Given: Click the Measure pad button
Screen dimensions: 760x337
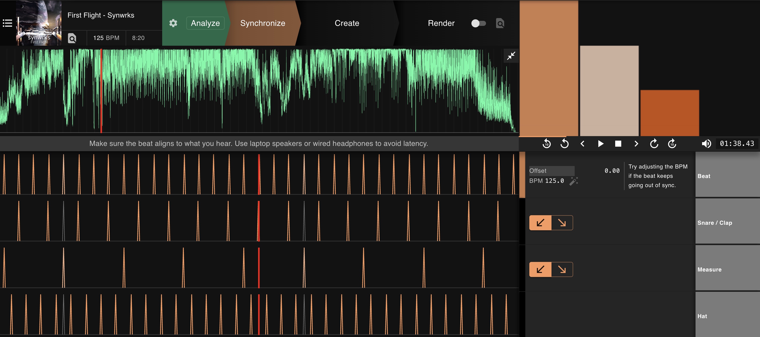Looking at the screenshot, I should (728, 268).
